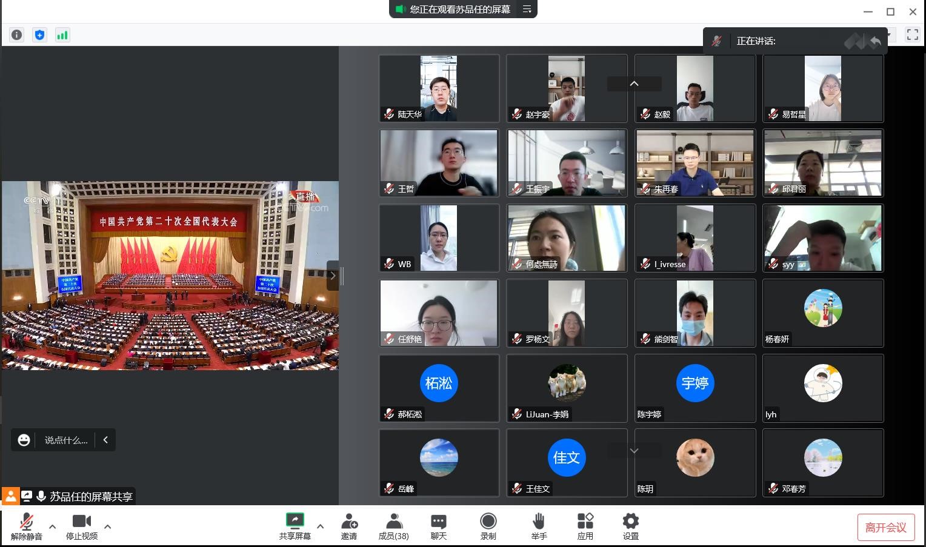This screenshot has height=547, width=926.
Task: Expand share screen options arrow
Action: pos(321,526)
